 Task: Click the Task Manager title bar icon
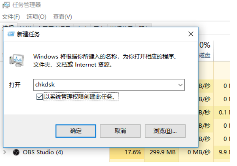[x=6, y=5]
